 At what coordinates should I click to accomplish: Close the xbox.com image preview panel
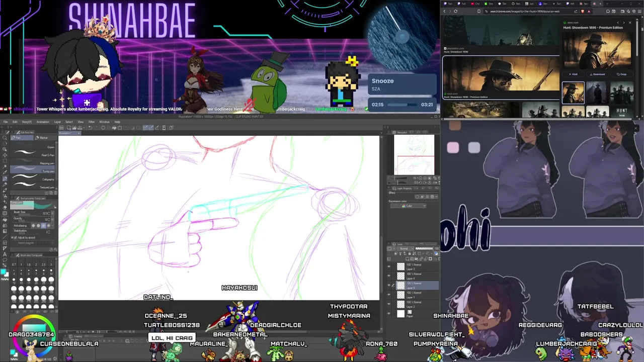(x=630, y=23)
